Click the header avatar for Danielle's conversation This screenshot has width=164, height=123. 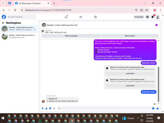[44, 25]
